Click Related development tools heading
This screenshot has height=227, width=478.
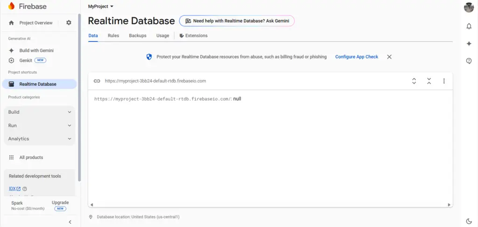(35, 176)
